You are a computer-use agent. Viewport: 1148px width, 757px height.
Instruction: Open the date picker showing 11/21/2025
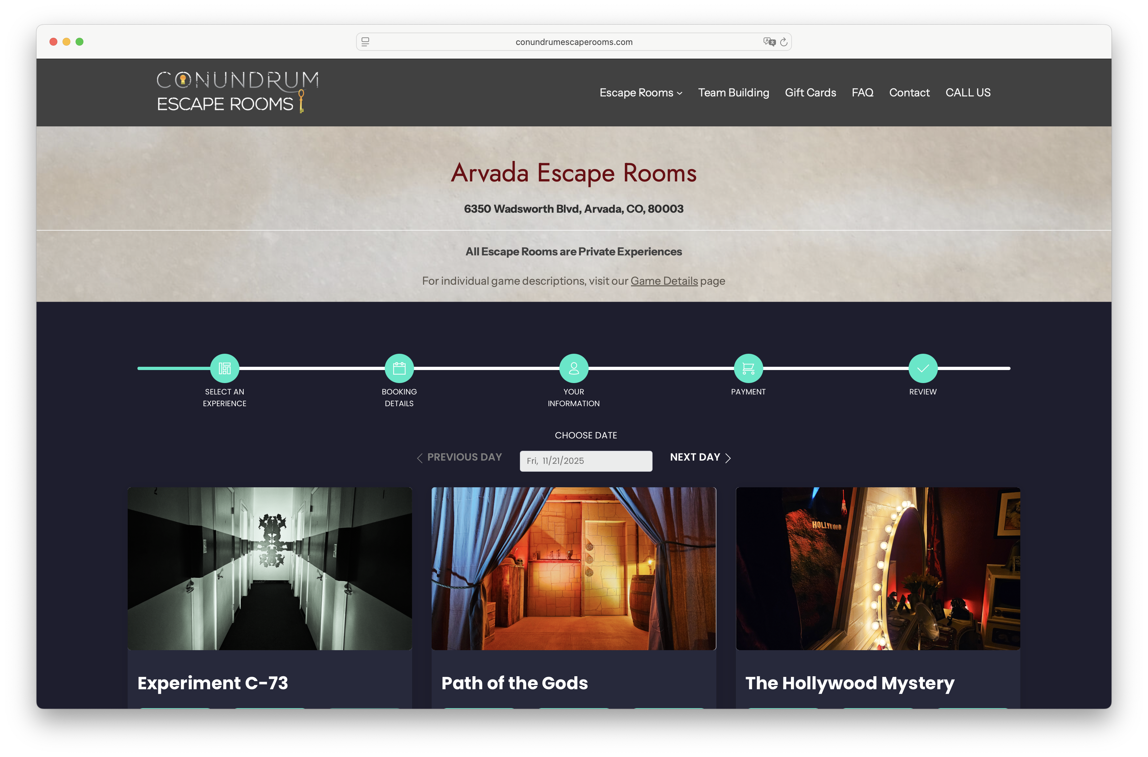point(586,461)
